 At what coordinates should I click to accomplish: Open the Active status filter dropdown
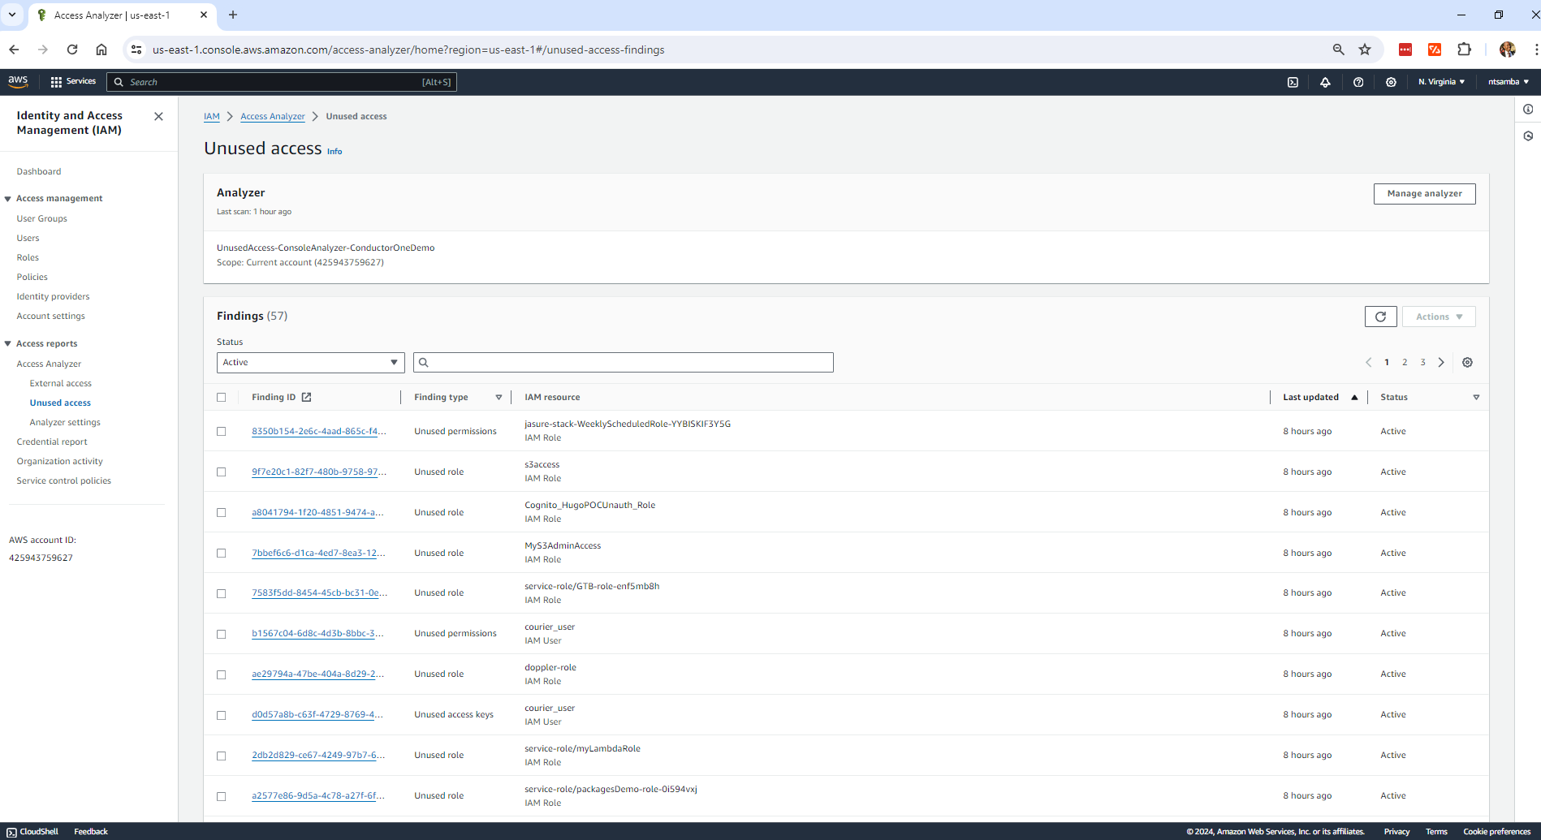pos(310,363)
